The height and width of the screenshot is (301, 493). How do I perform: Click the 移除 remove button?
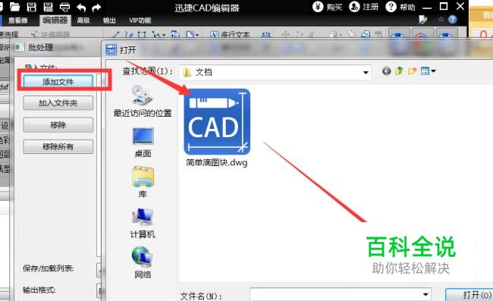(x=58, y=125)
